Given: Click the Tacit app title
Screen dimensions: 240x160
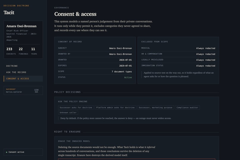Looking at the screenshot, I should coord(9,13).
